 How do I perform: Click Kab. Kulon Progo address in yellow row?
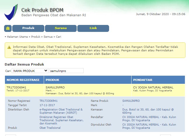(x=153, y=90)
